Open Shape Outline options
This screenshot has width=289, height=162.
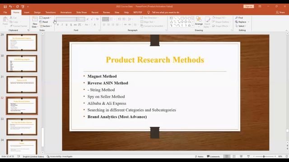point(221,22)
